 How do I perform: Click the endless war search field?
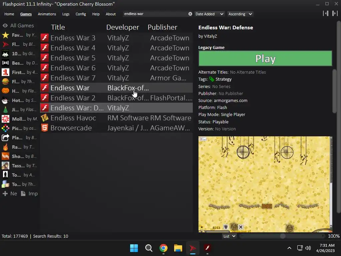(x=156, y=14)
